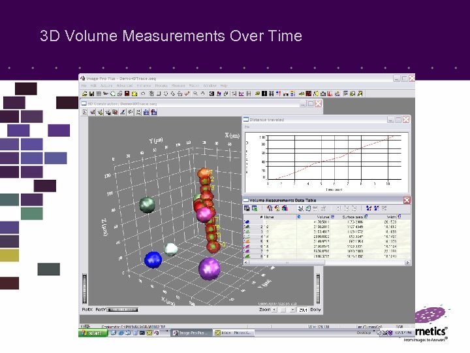
Task: Select the magnifier Zoom tool in toolbar
Action: pyautogui.click(x=195, y=93)
